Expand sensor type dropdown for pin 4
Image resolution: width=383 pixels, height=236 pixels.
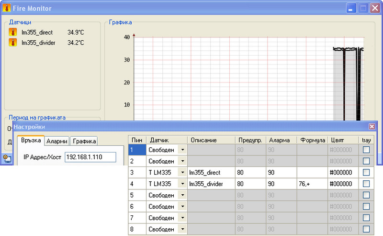click(x=182, y=184)
